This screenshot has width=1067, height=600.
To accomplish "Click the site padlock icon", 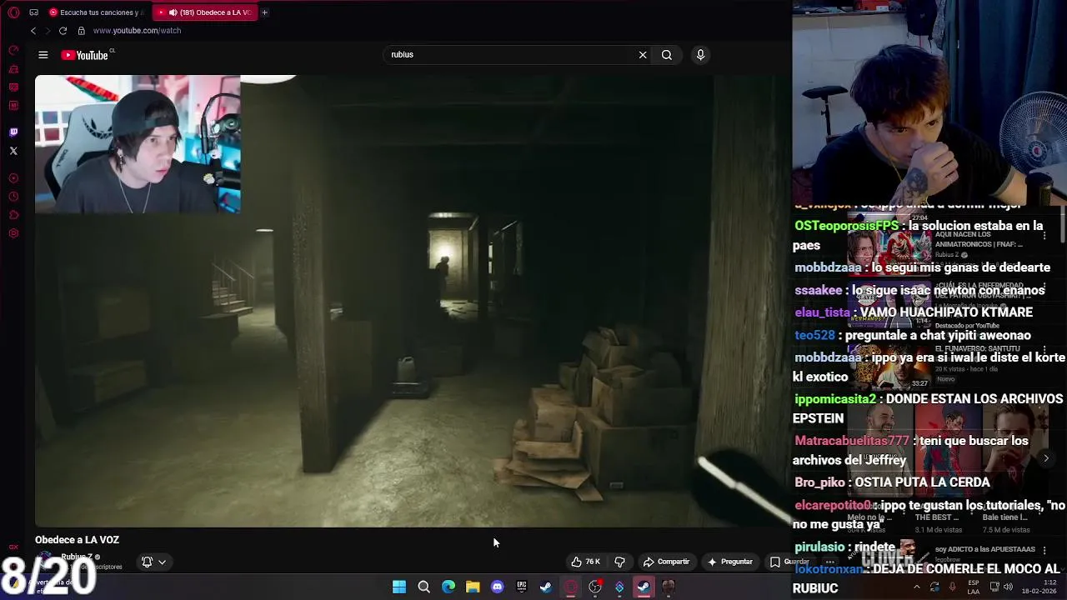I will 81,31.
